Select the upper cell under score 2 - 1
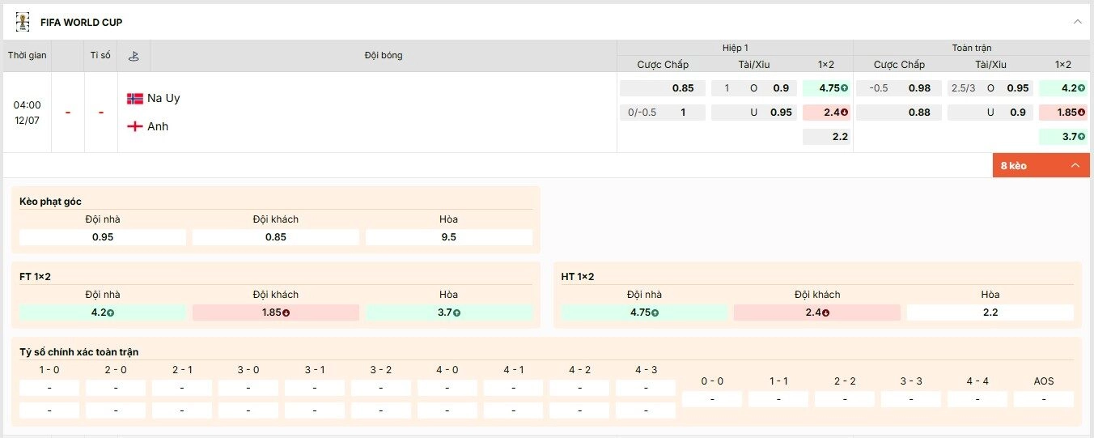Screen dimensions: 1094x438 (x=182, y=388)
